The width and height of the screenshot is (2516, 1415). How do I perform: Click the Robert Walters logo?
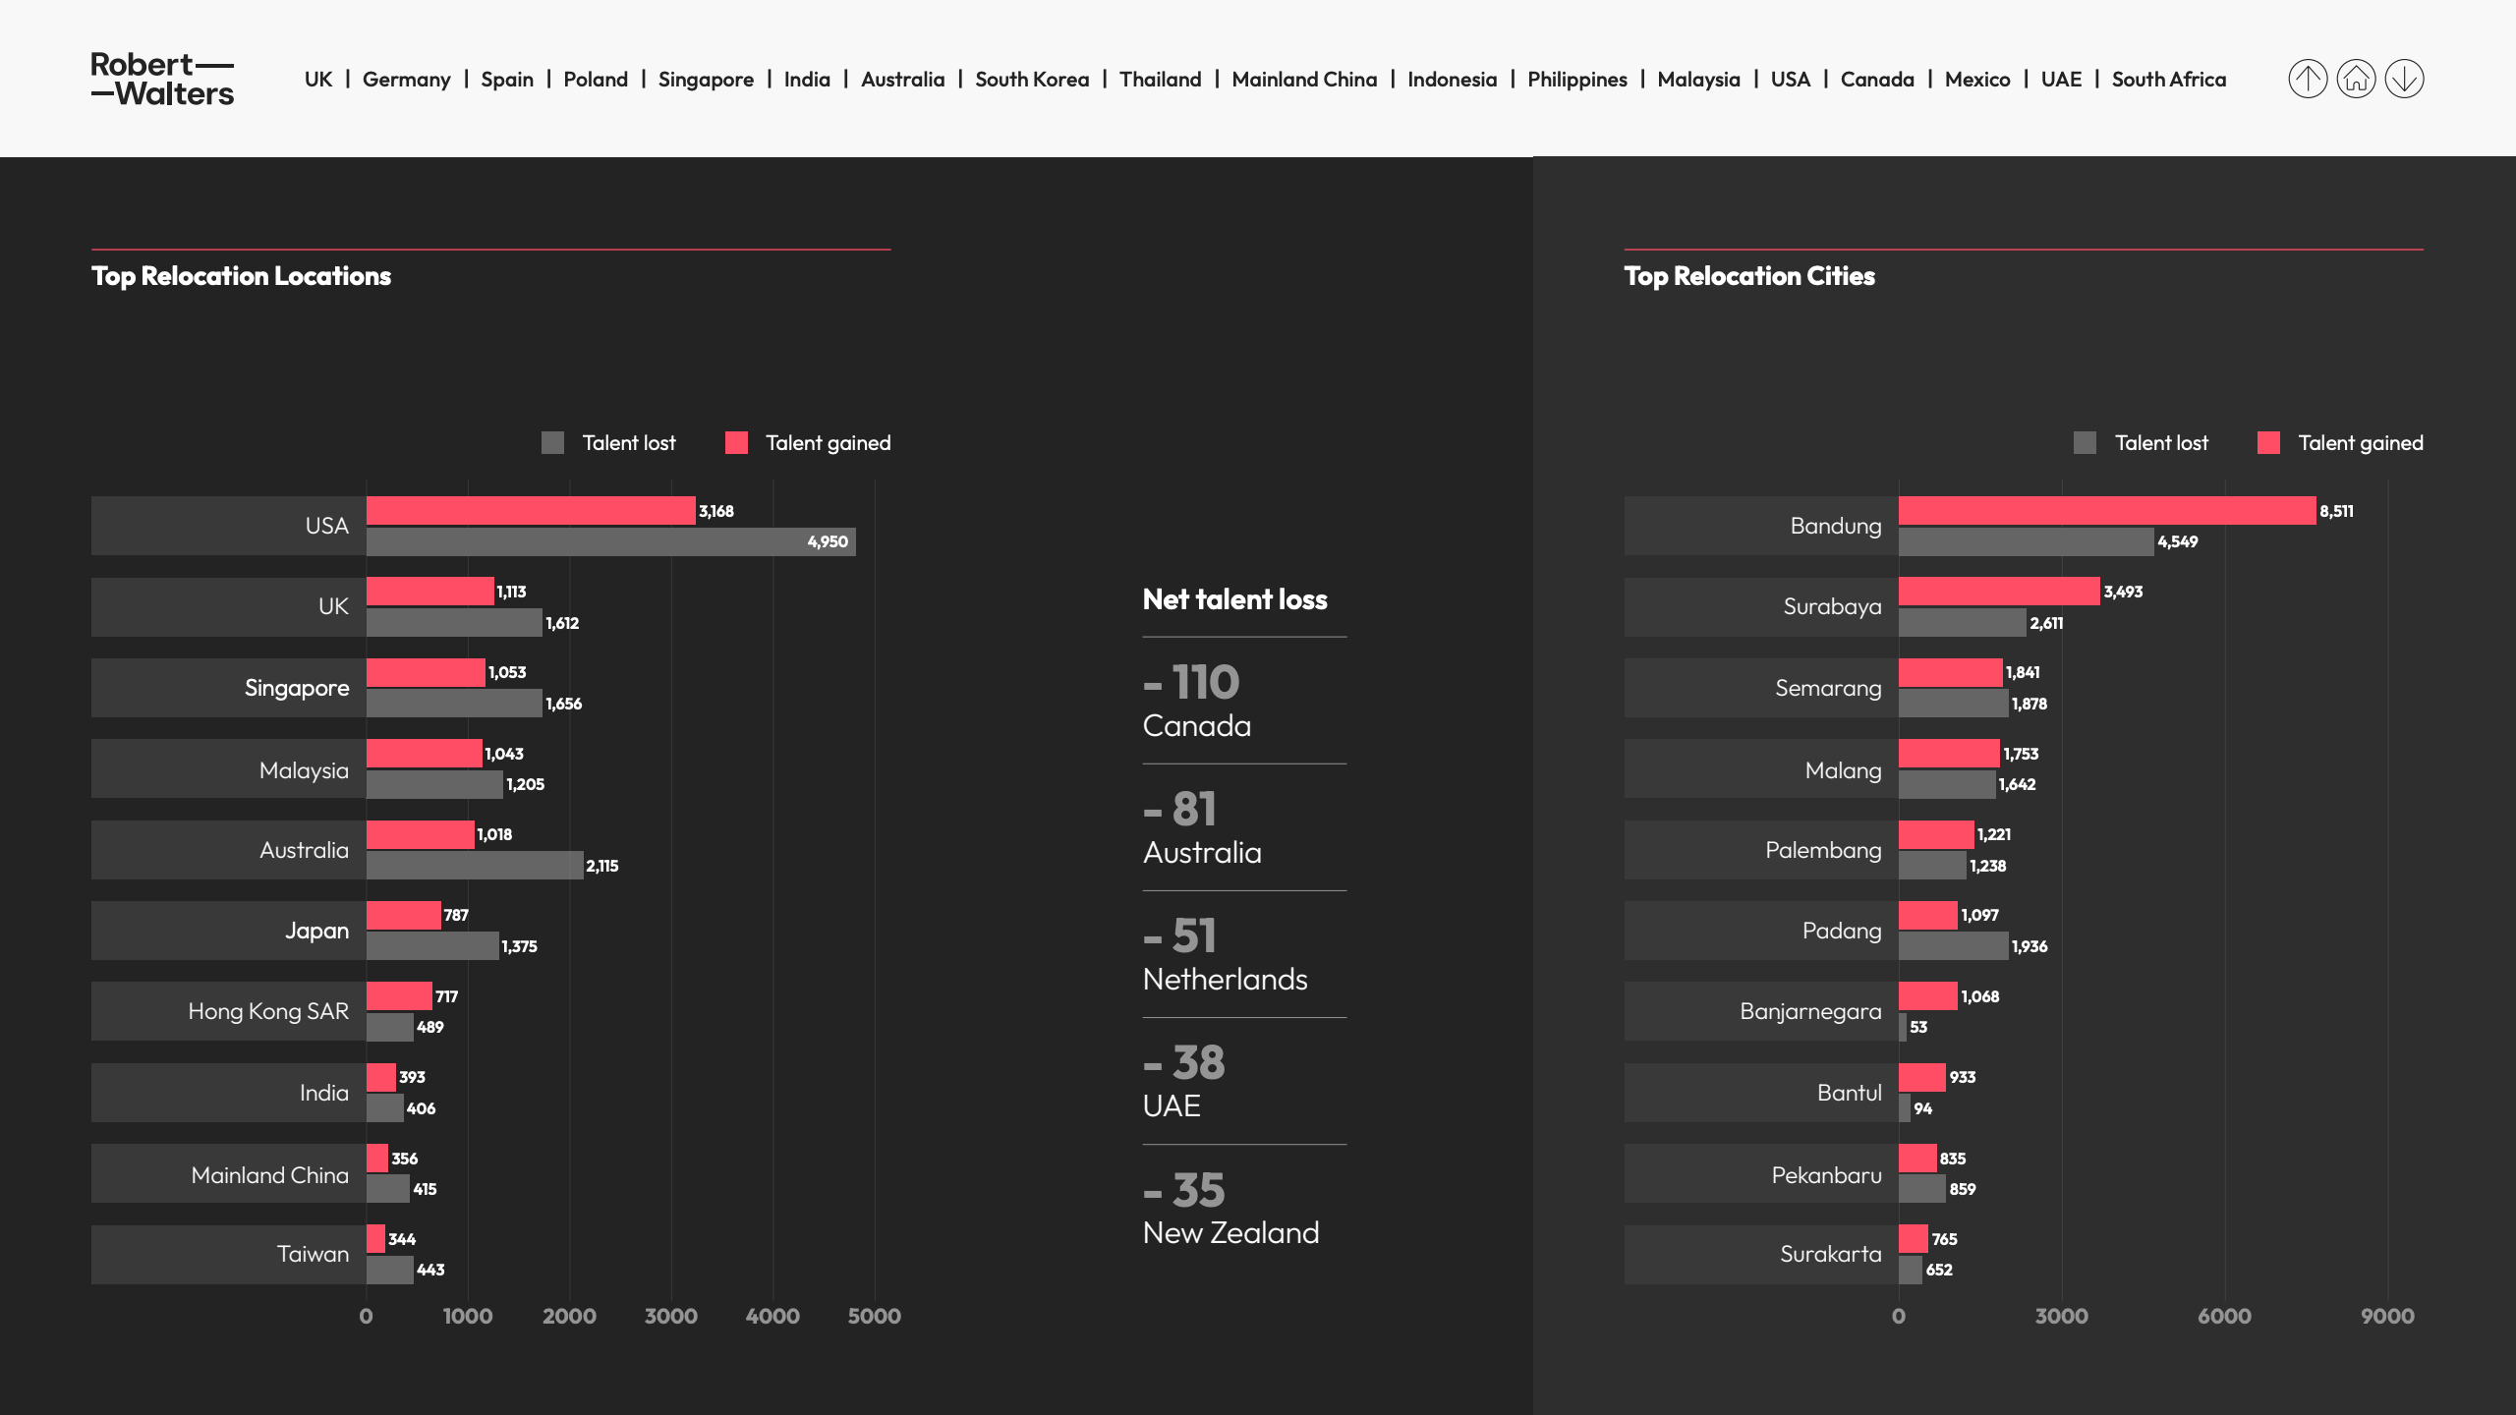click(162, 79)
